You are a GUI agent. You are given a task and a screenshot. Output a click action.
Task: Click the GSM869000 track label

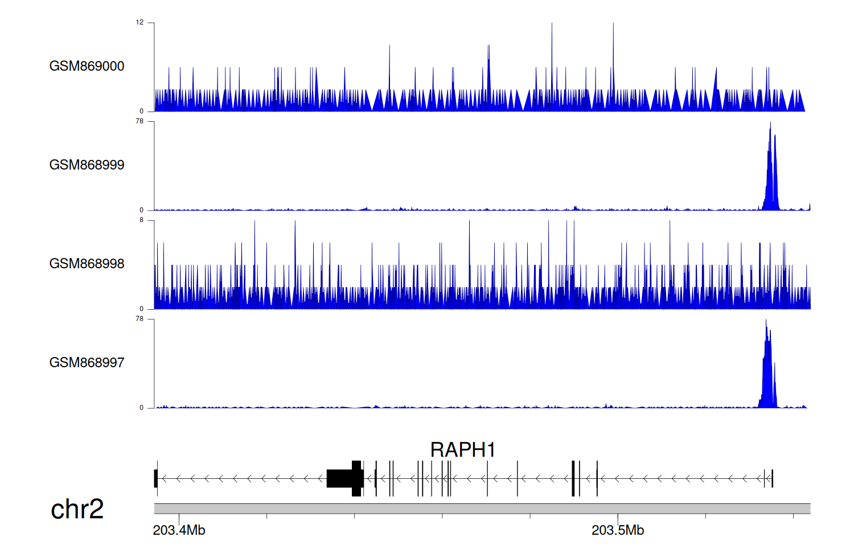point(87,66)
